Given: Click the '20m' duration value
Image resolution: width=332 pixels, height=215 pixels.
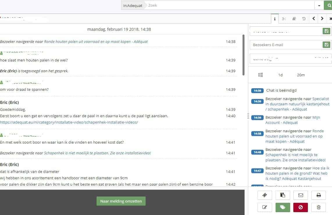Looking at the screenshot, I should pyautogui.click(x=301, y=75).
